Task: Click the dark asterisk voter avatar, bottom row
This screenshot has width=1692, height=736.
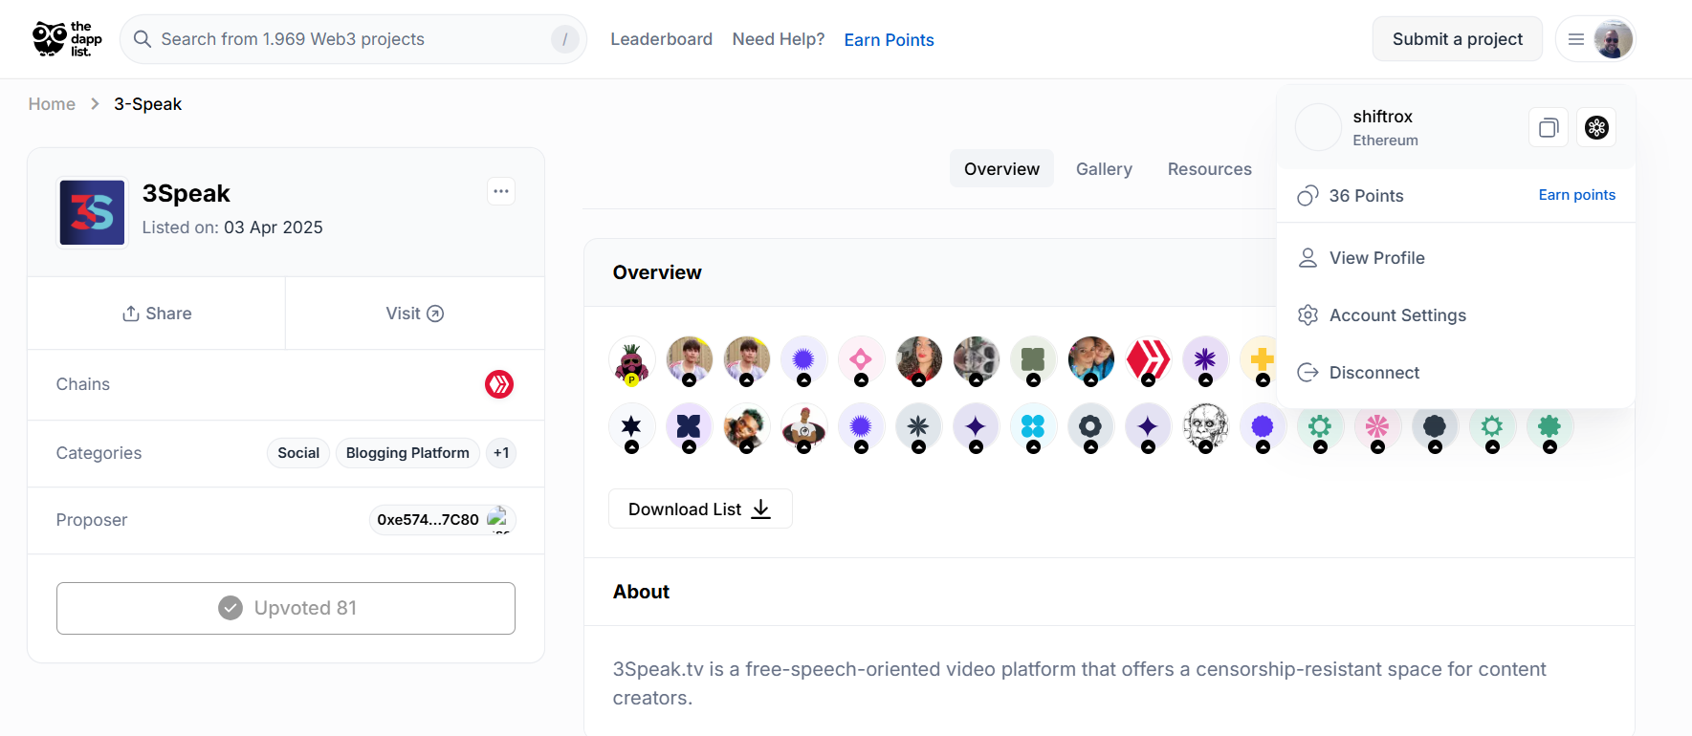Action: [x=918, y=427]
